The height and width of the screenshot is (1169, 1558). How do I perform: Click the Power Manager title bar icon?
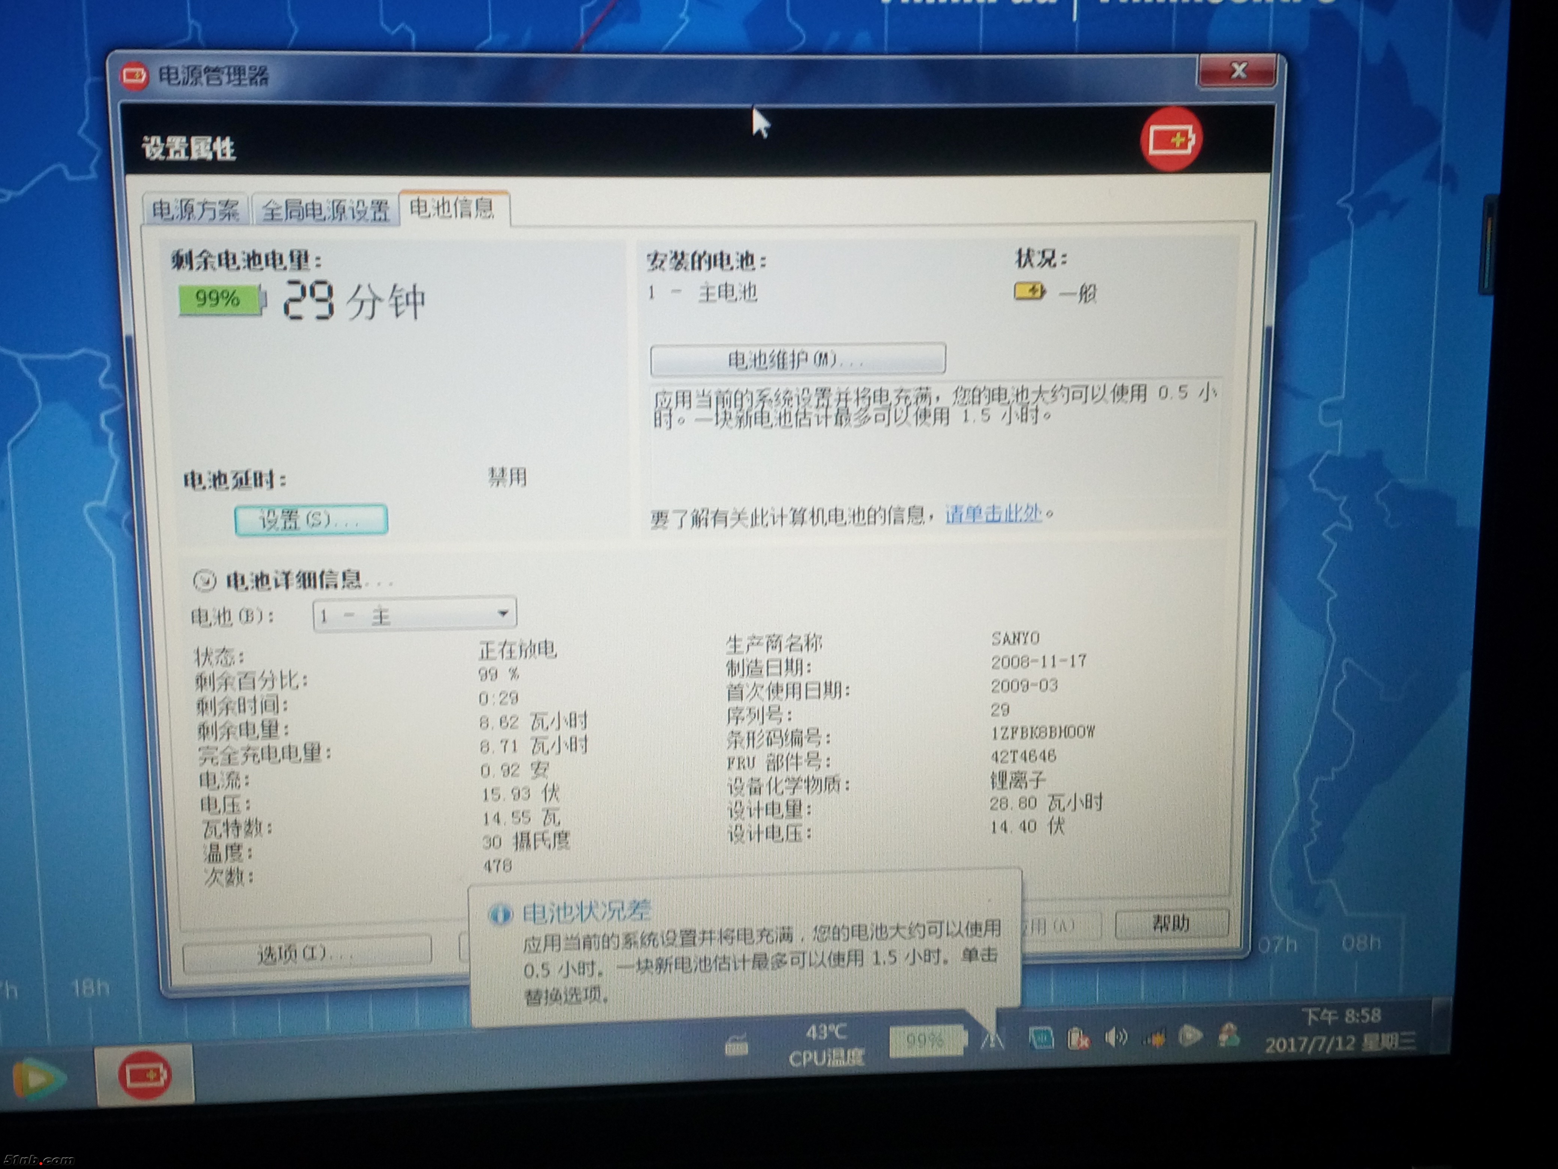coord(134,76)
